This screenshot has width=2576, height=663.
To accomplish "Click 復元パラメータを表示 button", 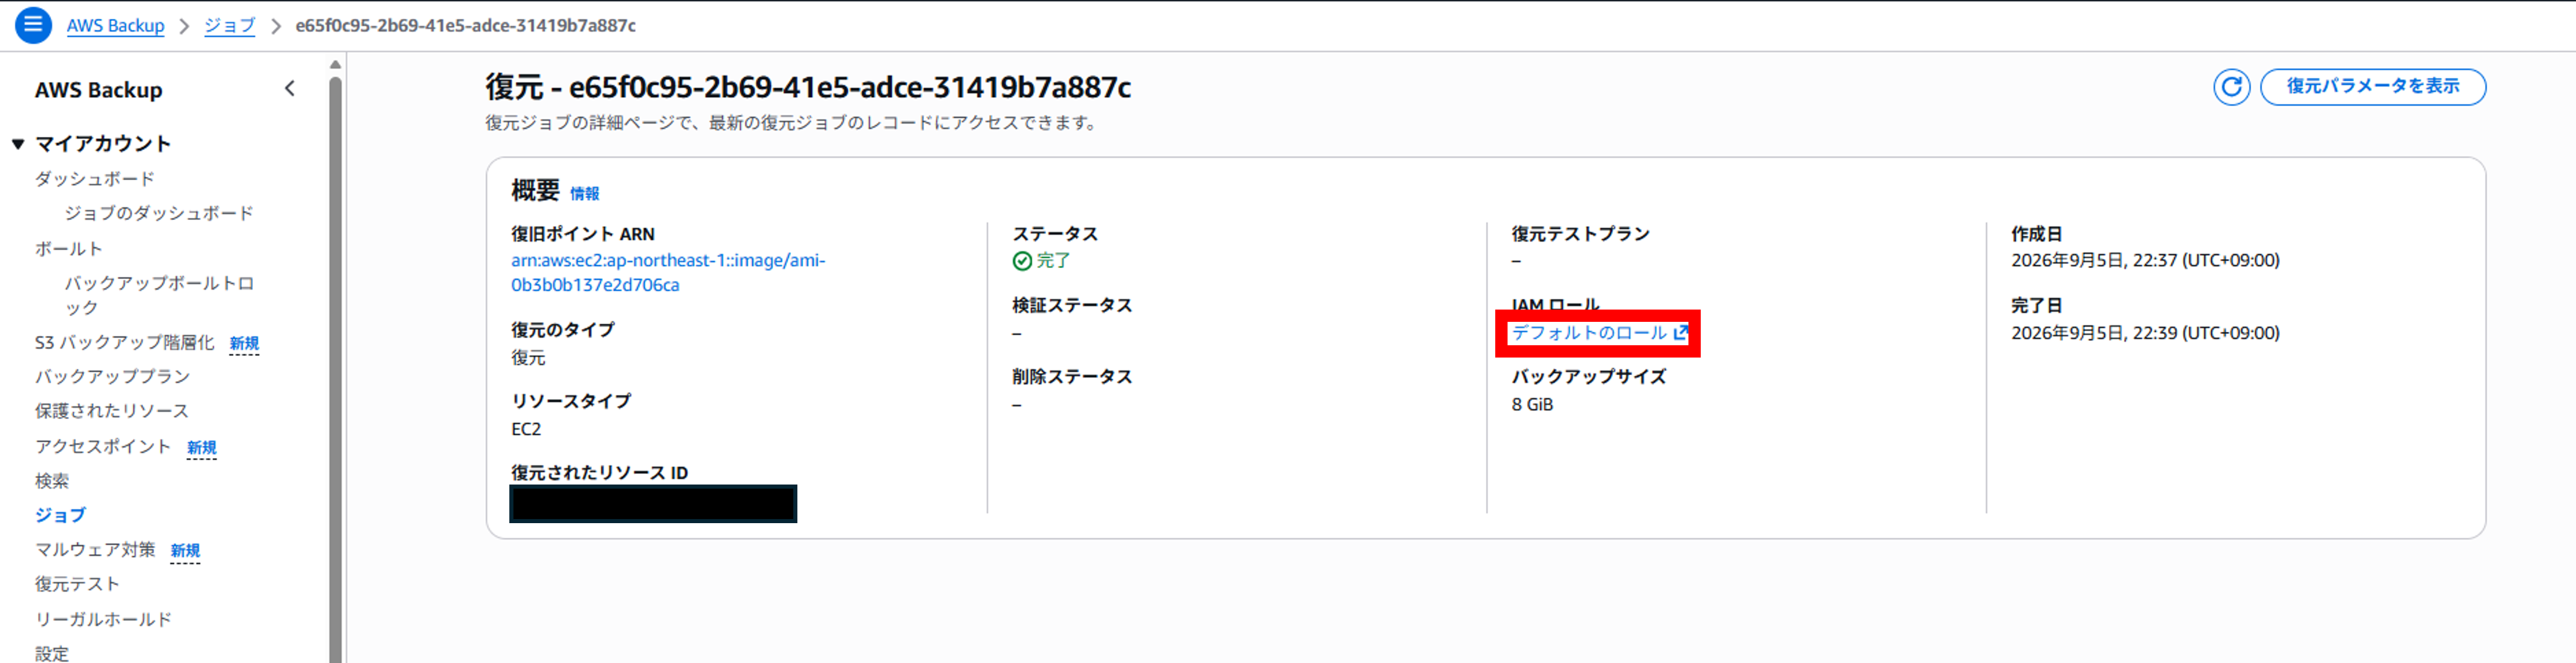I will [2372, 87].
